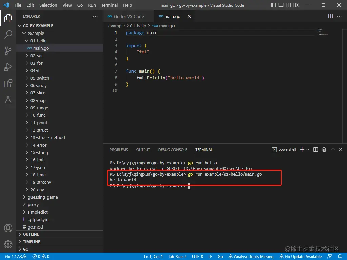Select the powershell terminal label
This screenshot has width=347, height=260.
coord(284,149)
